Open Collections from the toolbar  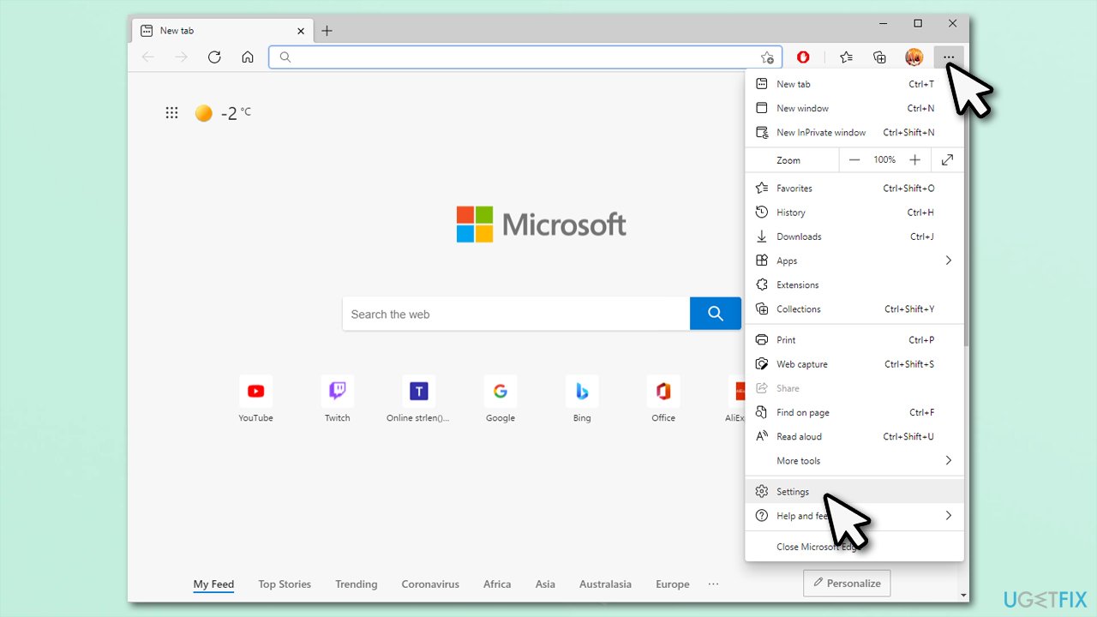click(x=879, y=57)
